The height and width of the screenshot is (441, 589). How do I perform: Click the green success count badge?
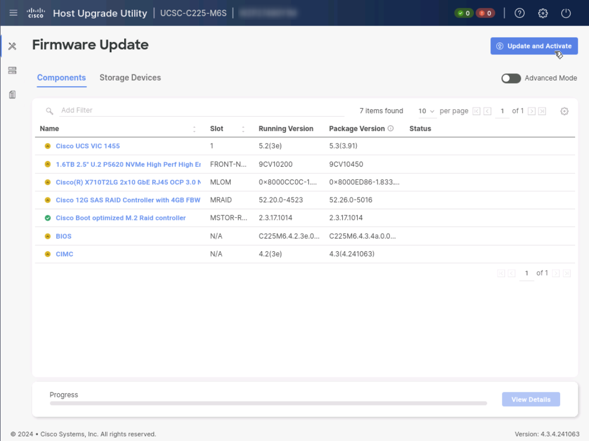coord(464,13)
